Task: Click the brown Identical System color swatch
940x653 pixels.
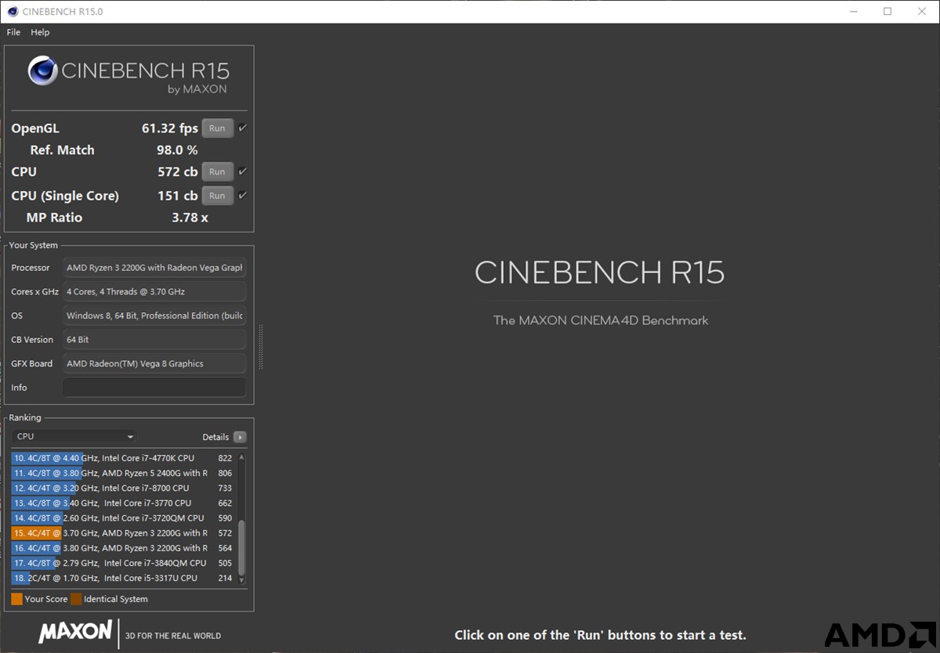Action: (76, 599)
